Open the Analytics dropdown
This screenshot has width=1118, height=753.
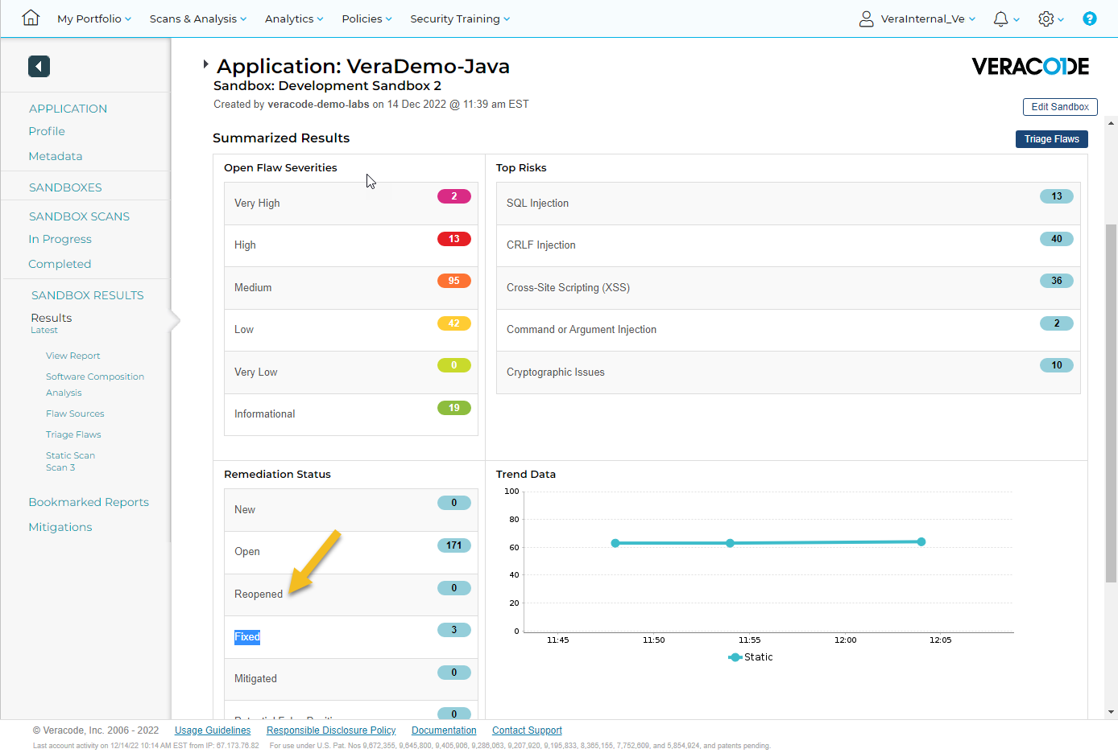[x=294, y=19]
